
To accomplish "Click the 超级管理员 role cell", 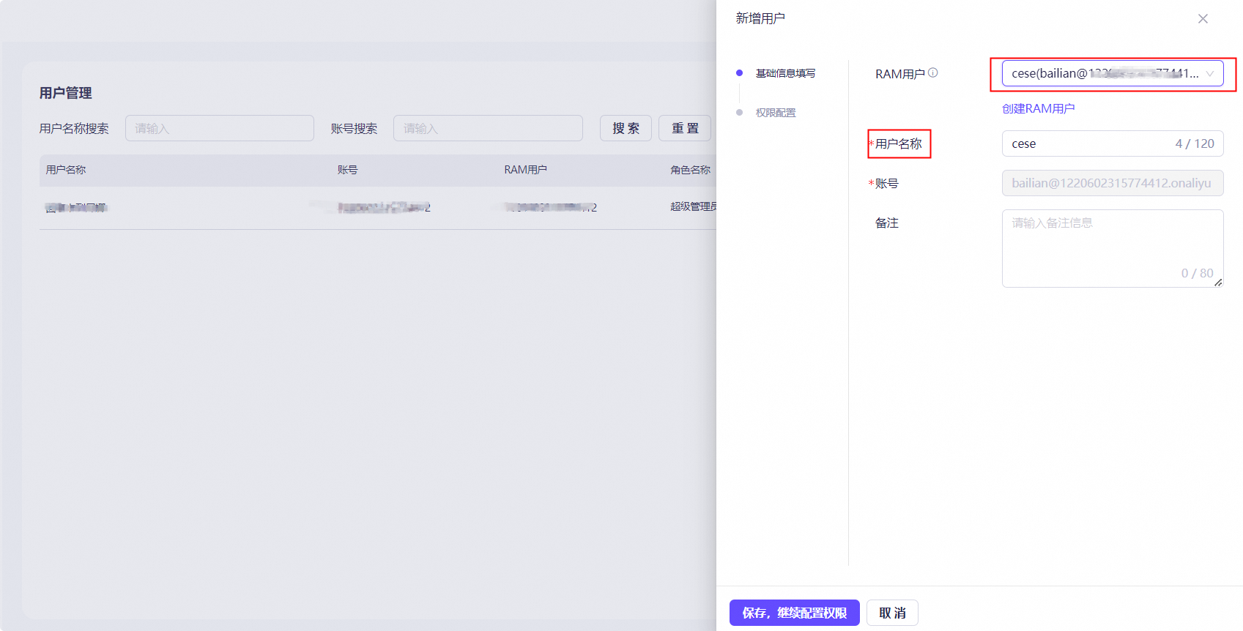I will pyautogui.click(x=693, y=206).
